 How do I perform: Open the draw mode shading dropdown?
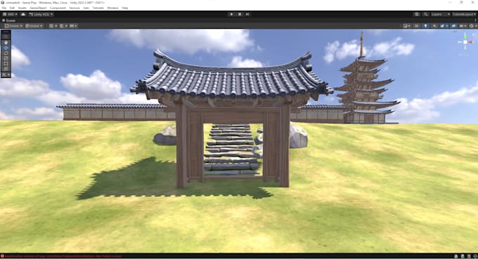407,26
